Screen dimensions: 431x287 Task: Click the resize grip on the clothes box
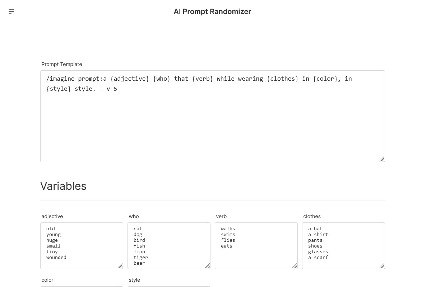382,266
